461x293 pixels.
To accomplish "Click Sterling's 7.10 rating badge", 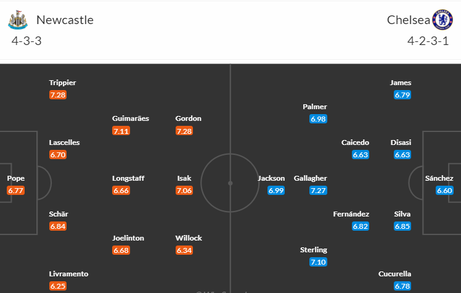I will pos(319,262).
